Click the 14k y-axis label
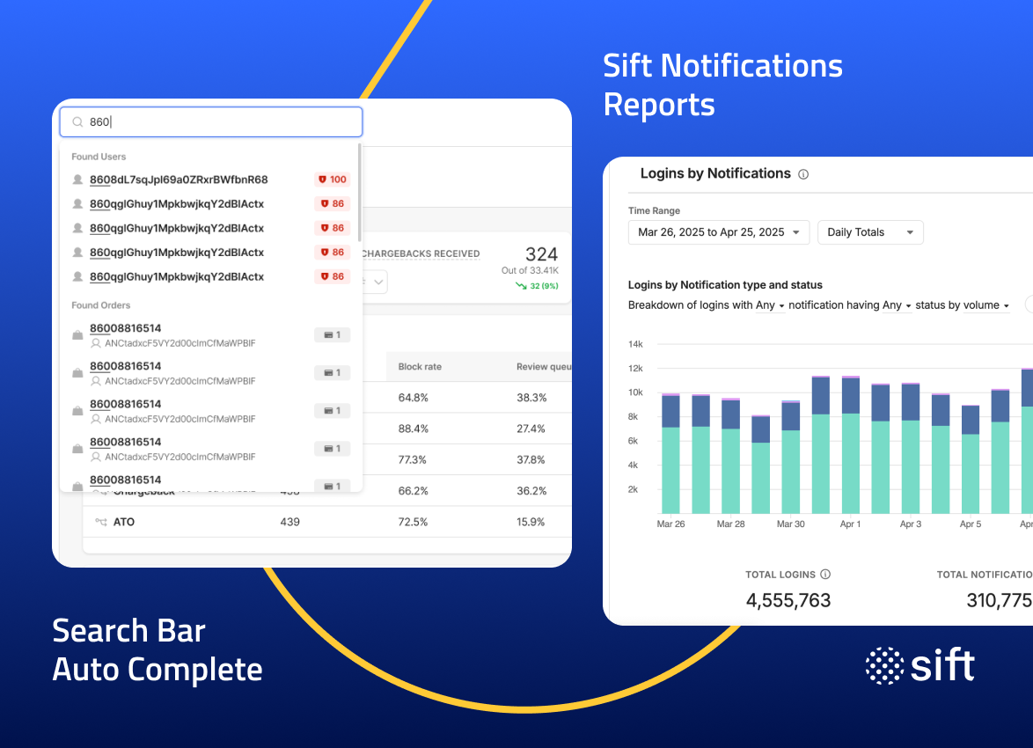This screenshot has height=748, width=1033. pos(635,344)
